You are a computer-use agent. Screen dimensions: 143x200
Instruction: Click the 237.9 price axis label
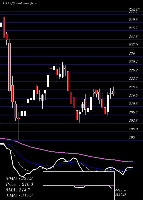point(134,45)
